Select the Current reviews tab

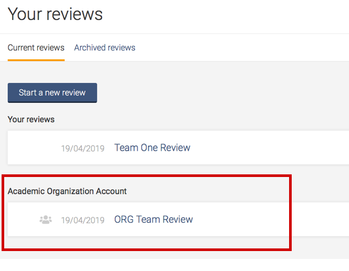coord(36,48)
